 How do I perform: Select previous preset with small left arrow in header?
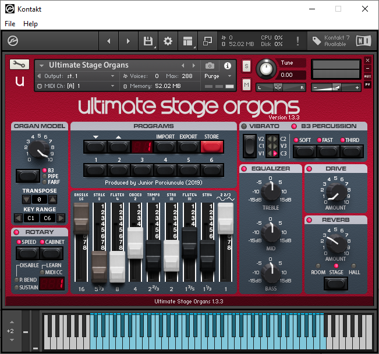183,66
